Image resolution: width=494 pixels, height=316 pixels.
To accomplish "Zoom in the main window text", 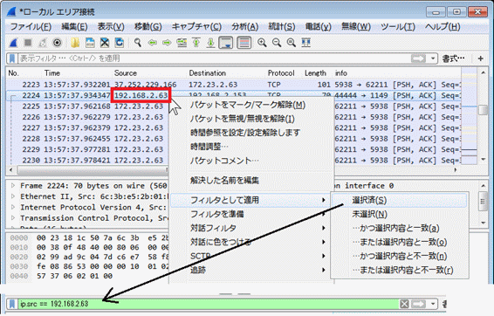I will 262,43.
